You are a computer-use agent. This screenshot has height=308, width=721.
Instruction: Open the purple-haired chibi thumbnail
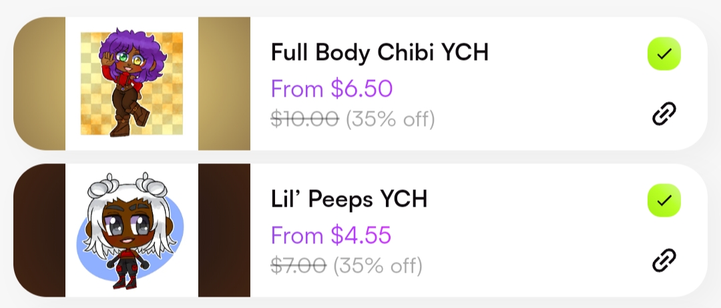[132, 83]
